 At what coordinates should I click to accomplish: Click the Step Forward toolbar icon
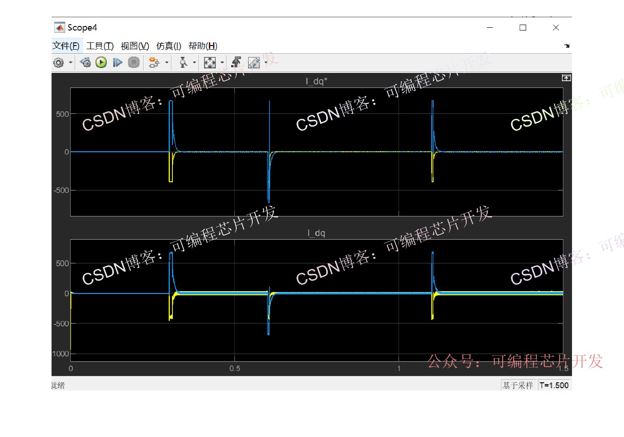tap(117, 62)
